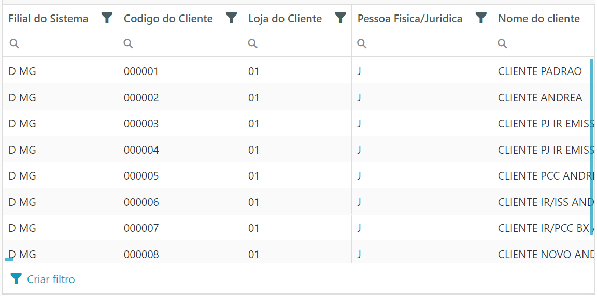This screenshot has width=597, height=296.
Task: Click the vertical scrollbar of the grid
Action: point(591,147)
